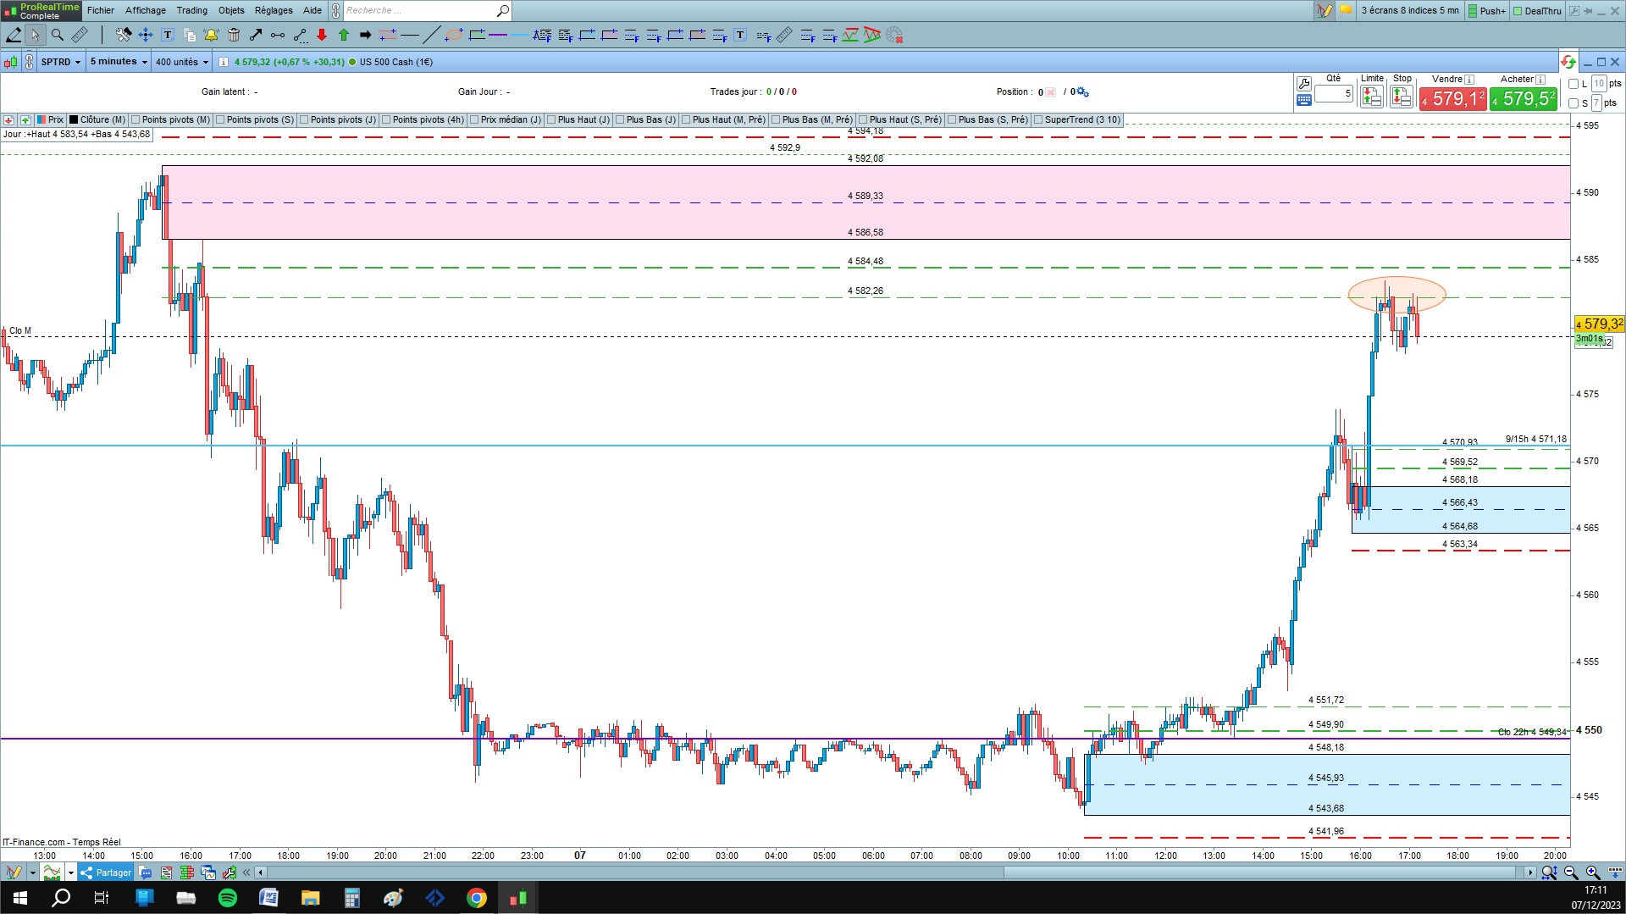Viewport: 1626px width, 914px height.
Task: Click the Qté quantity input field
Action: click(1334, 93)
